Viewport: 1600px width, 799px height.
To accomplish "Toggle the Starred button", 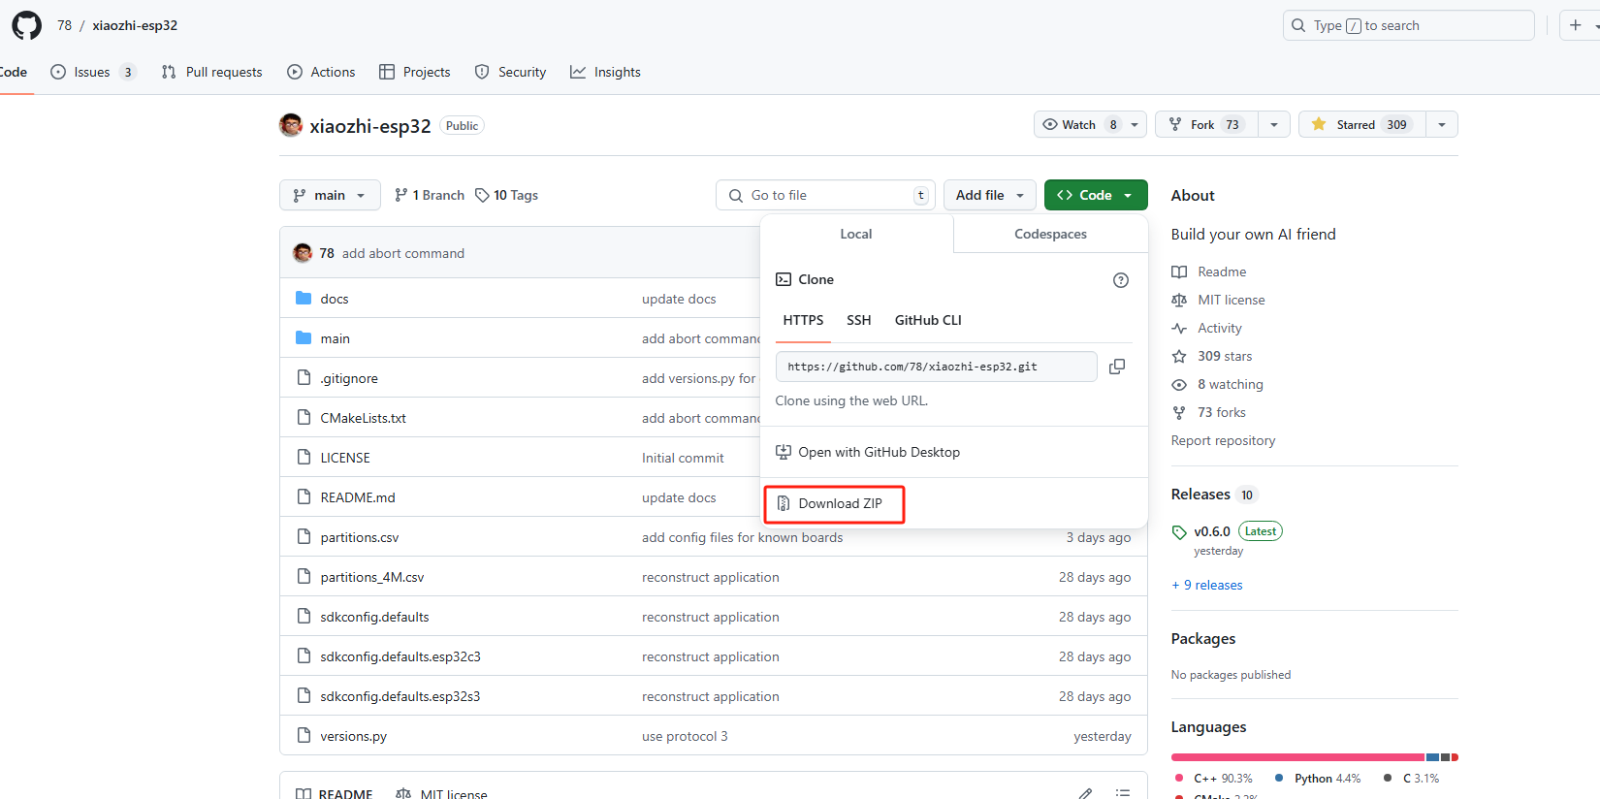I will [1362, 124].
